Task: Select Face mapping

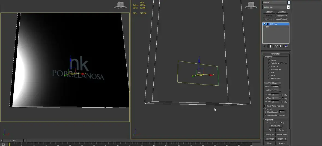Action: pyautogui.click(x=269, y=76)
